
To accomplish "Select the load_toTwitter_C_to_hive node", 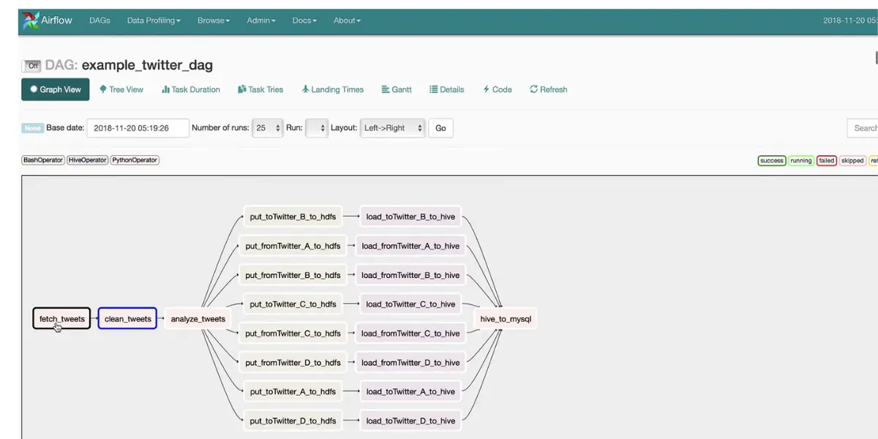I will coord(410,304).
